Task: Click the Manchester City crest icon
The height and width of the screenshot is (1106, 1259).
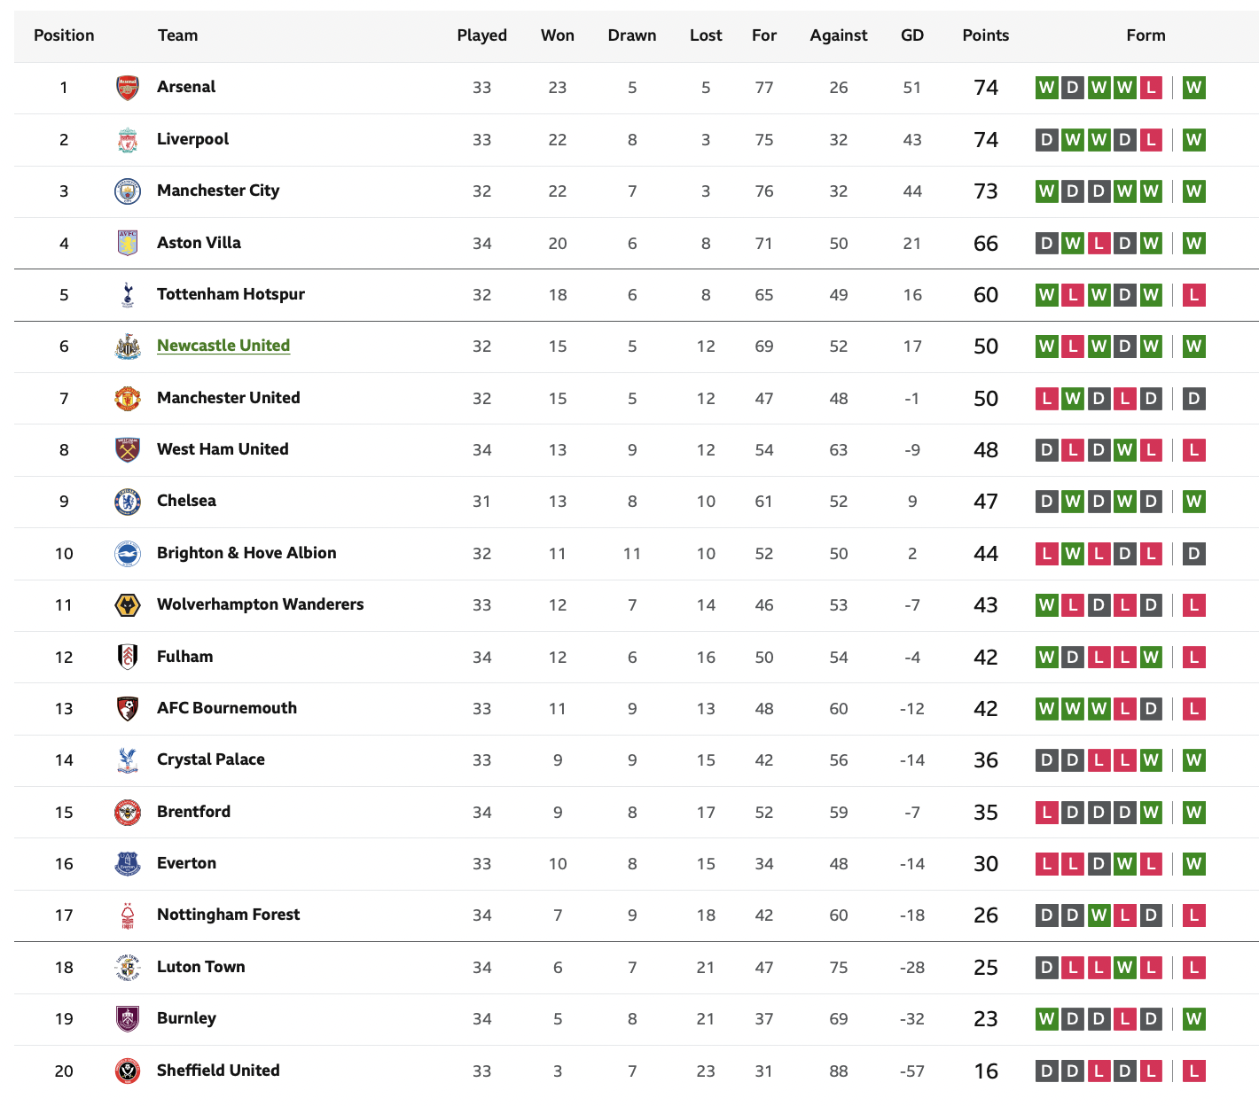Action: click(128, 191)
